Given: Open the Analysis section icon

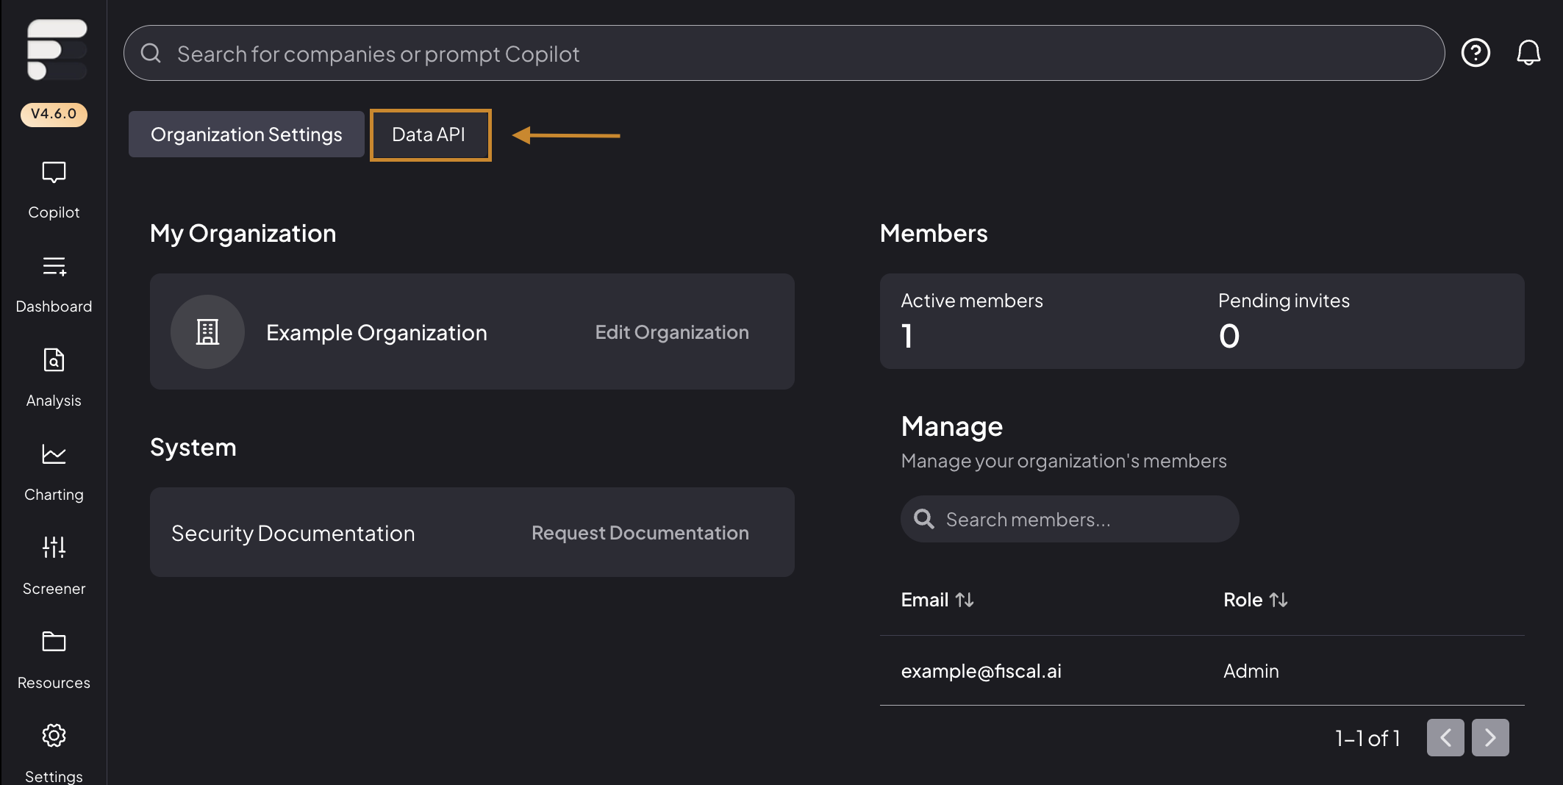Looking at the screenshot, I should pyautogui.click(x=54, y=360).
